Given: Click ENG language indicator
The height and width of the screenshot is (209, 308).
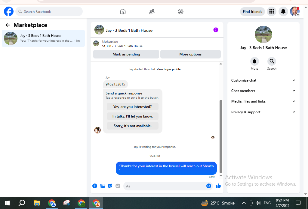Looking at the screenshot, I should click(x=267, y=203).
